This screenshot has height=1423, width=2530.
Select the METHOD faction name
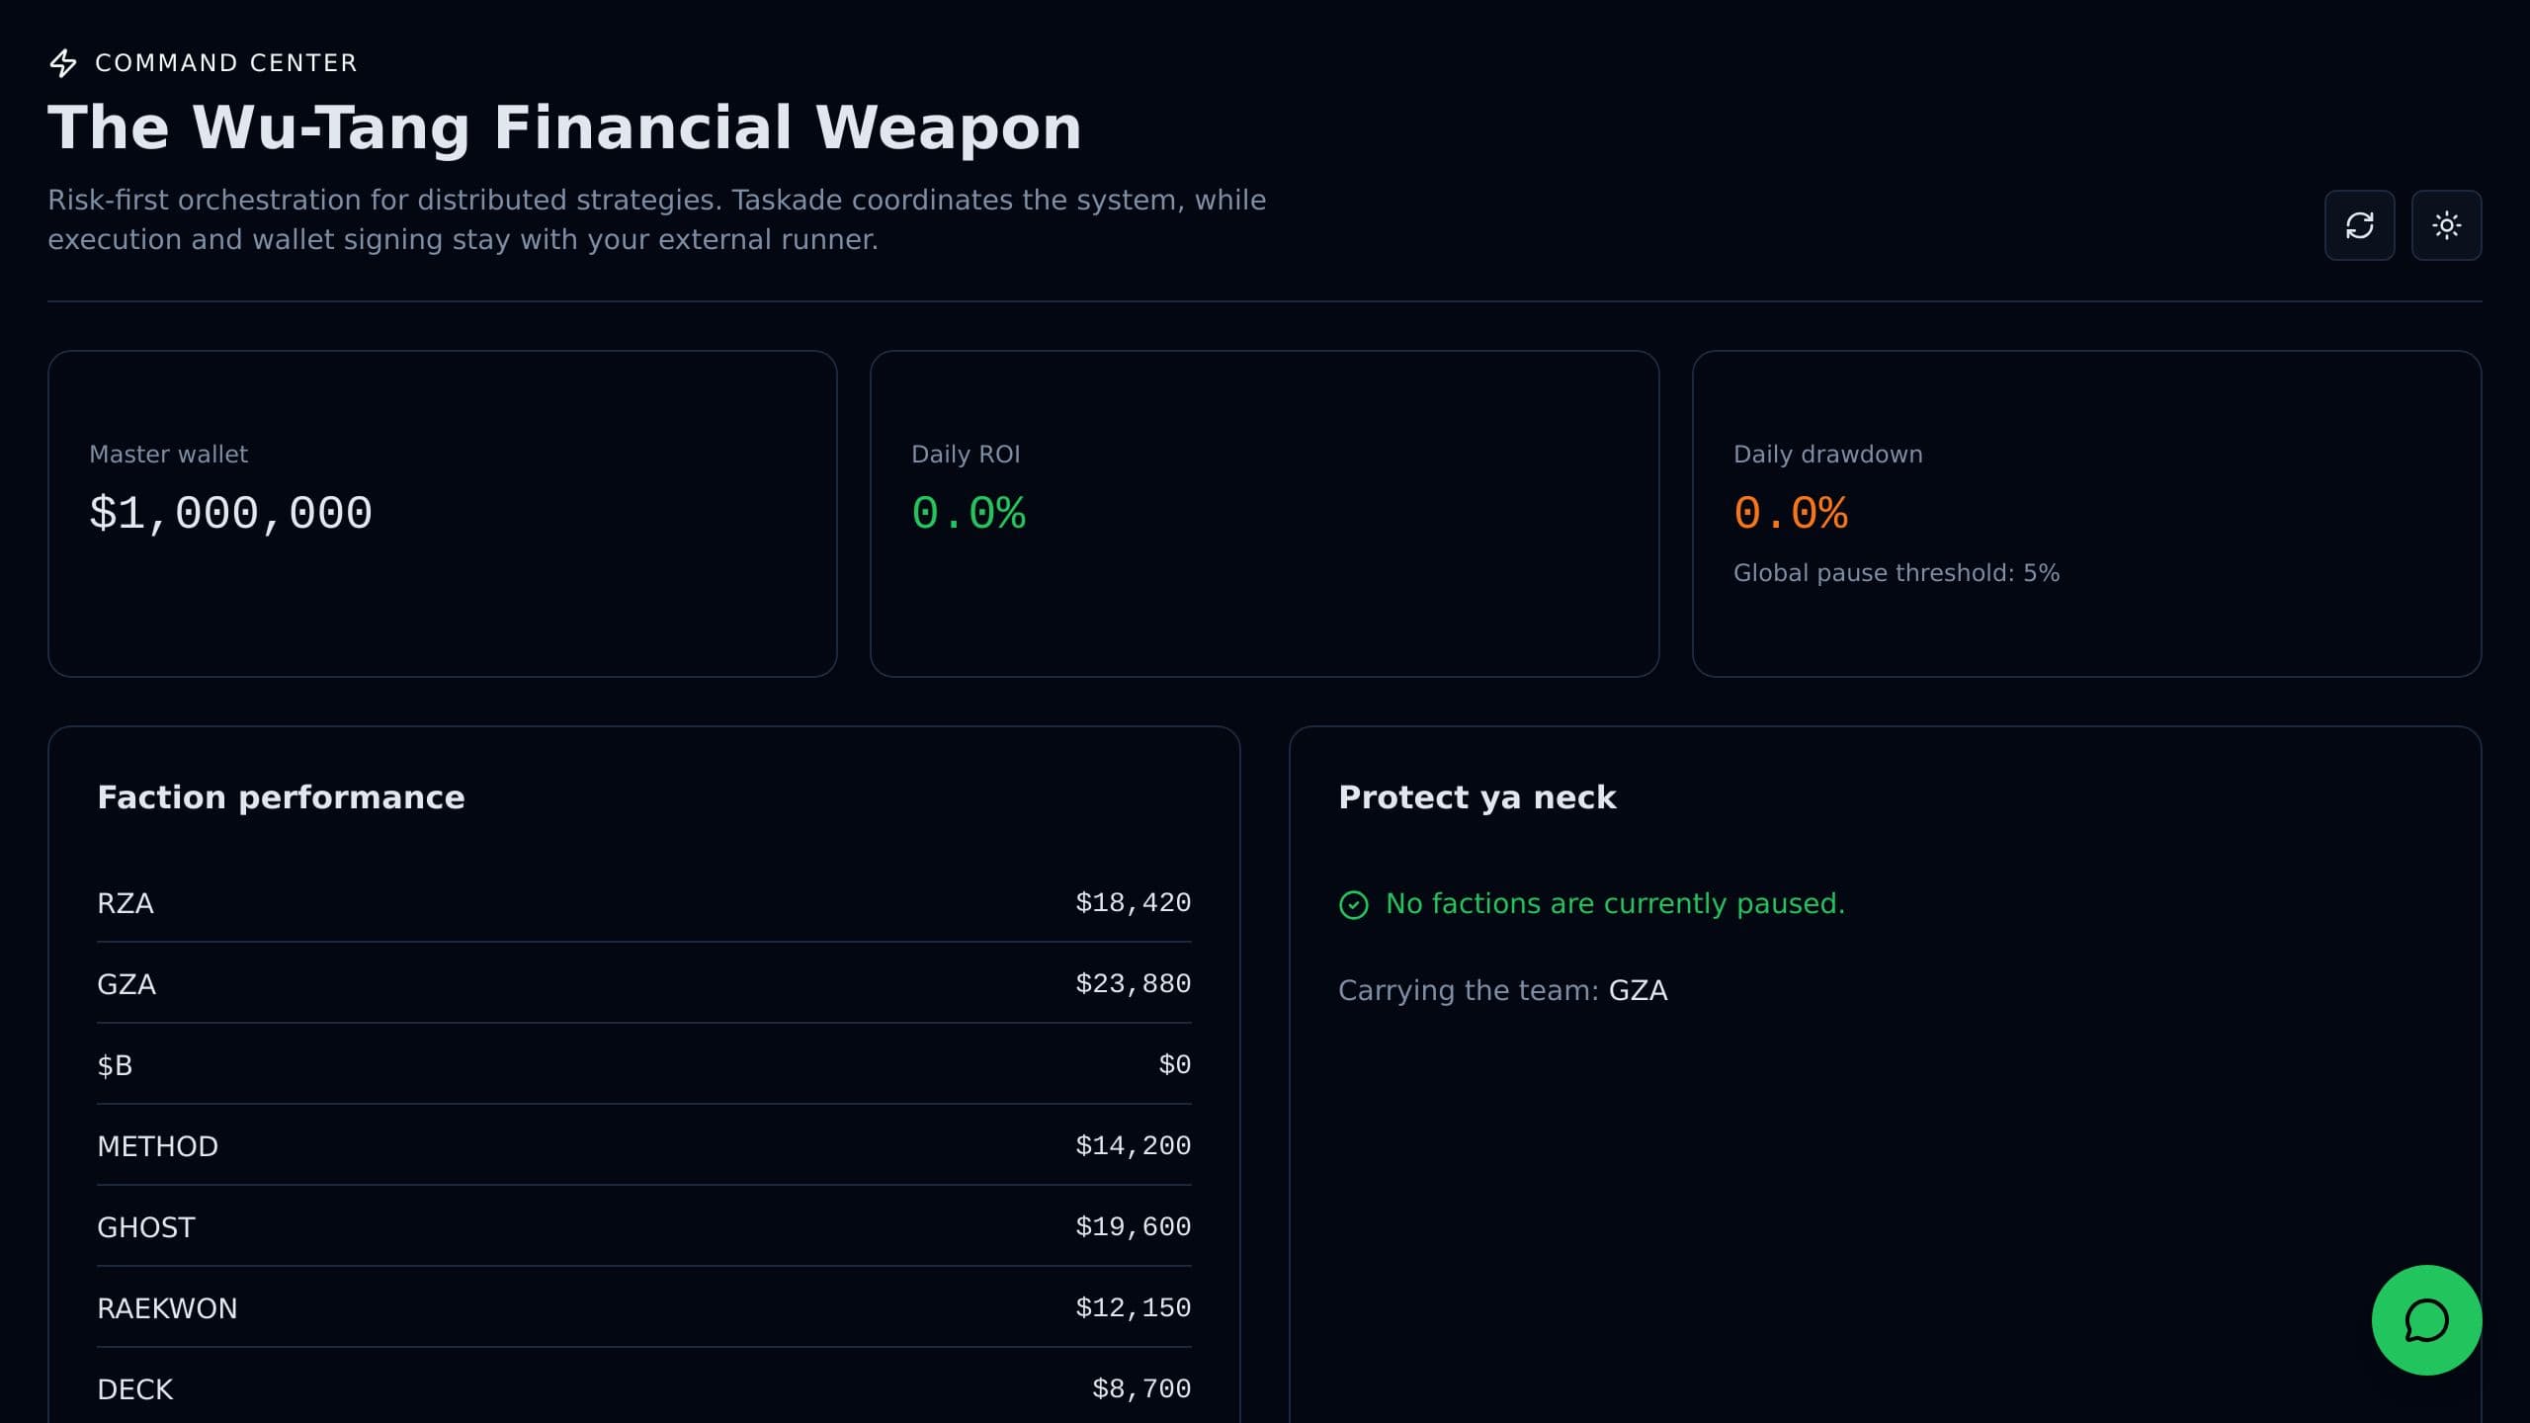[x=157, y=1146]
